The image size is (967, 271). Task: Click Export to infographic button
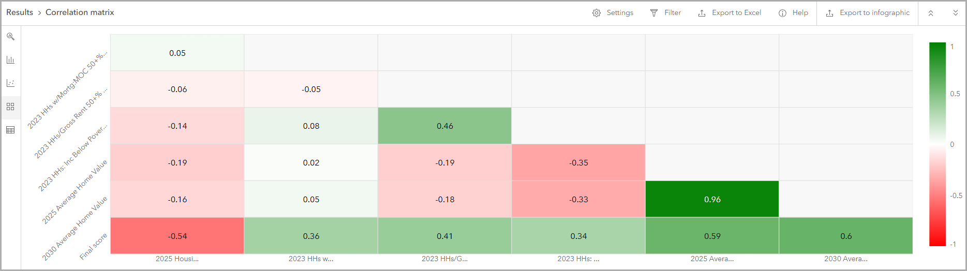(868, 13)
